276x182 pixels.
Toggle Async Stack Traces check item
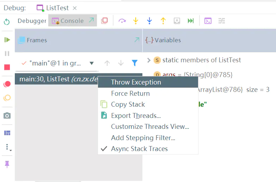point(148,149)
